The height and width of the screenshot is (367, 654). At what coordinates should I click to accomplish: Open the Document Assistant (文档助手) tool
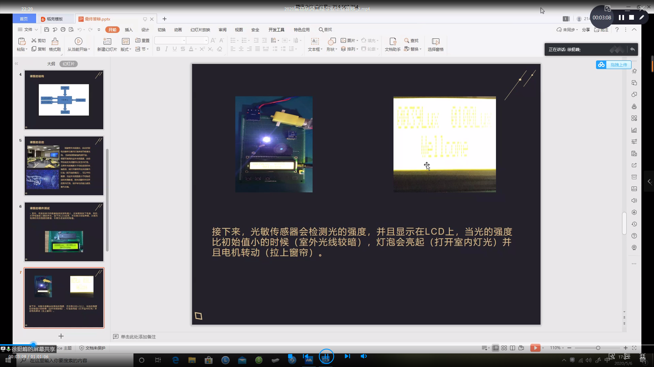392,41
